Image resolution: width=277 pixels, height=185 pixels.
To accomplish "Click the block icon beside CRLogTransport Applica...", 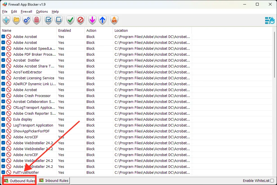I will (9, 108).
